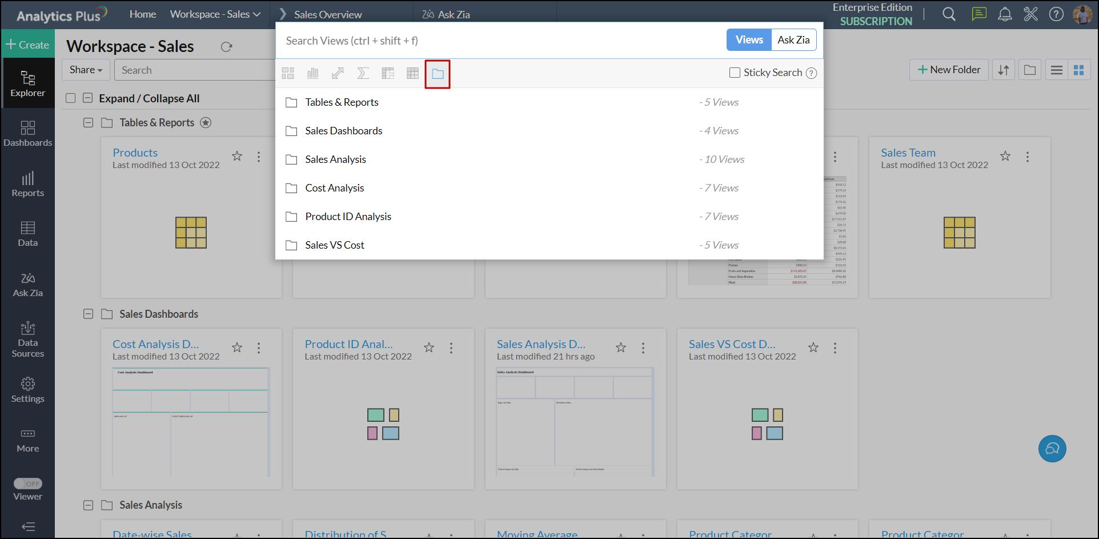Open Explorer in the left sidebar
This screenshot has height=539, width=1099.
tap(27, 83)
